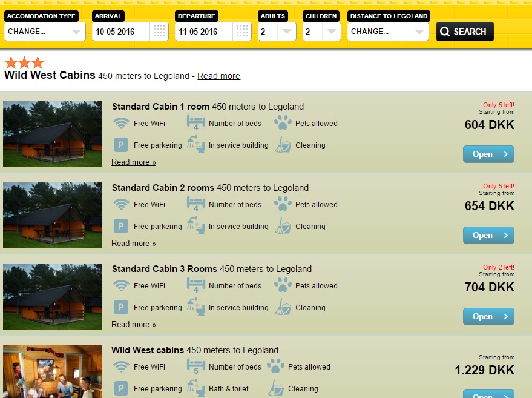Click the paw icon for Standard Cabin 2 rooms
Screen dimensions: 532x398
click(283, 204)
